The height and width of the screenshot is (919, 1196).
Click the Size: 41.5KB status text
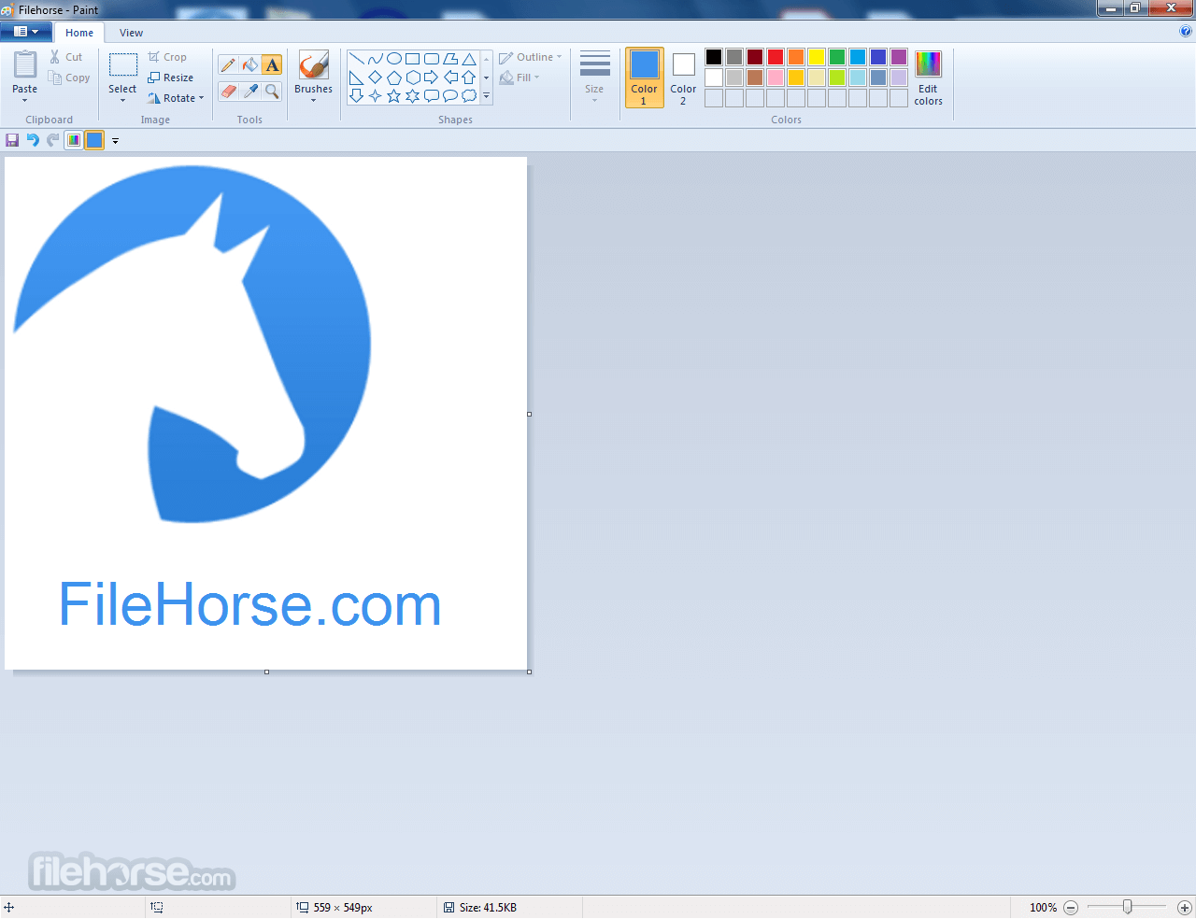tap(488, 907)
